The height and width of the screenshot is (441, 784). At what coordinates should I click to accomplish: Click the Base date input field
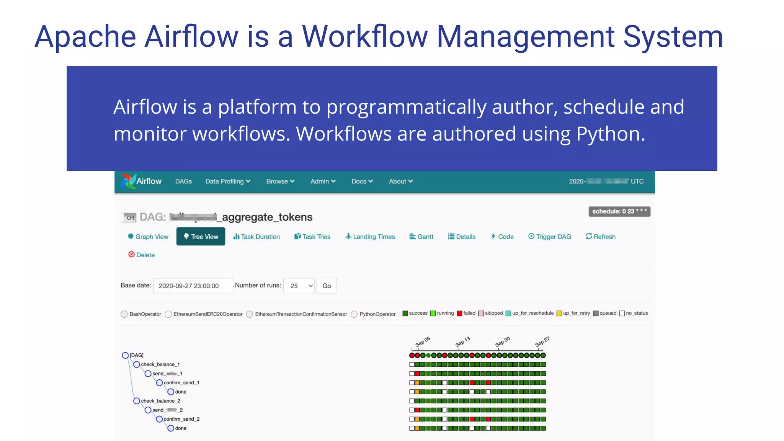[x=193, y=286]
